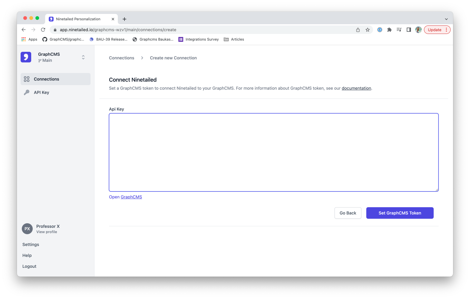Image resolution: width=470 pixels, height=299 pixels.
Task: Toggle the browser side panel icon
Action: [409, 30]
